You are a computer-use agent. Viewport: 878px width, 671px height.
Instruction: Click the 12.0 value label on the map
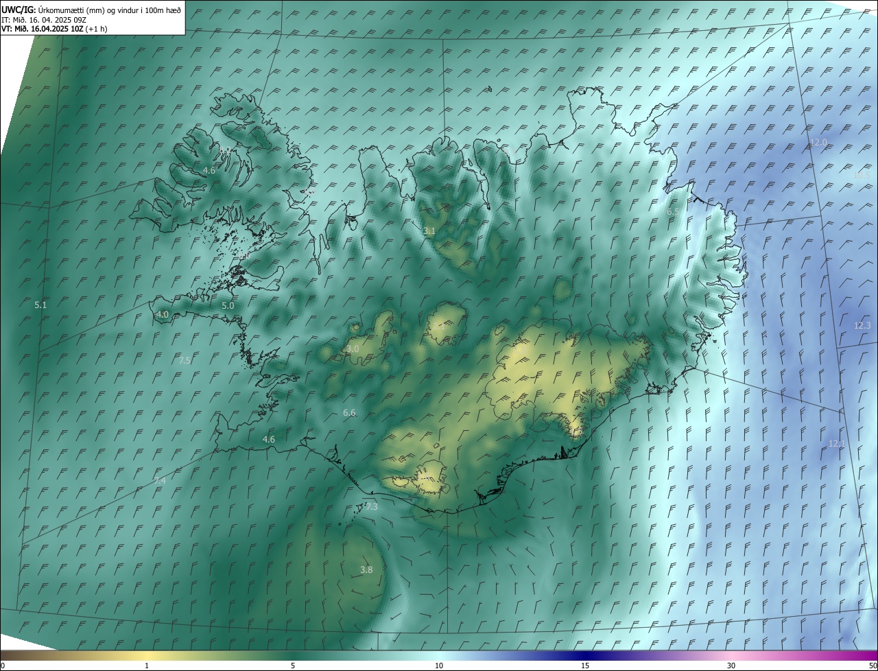point(818,143)
